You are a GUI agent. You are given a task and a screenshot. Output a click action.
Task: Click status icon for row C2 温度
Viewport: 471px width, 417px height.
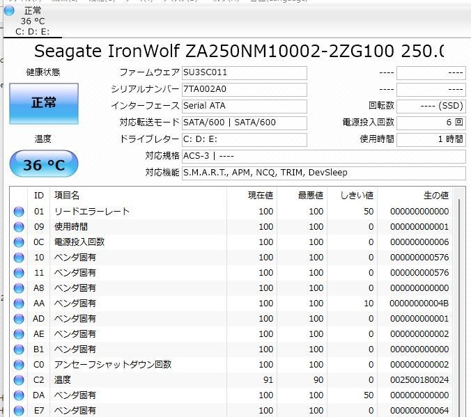(x=19, y=380)
